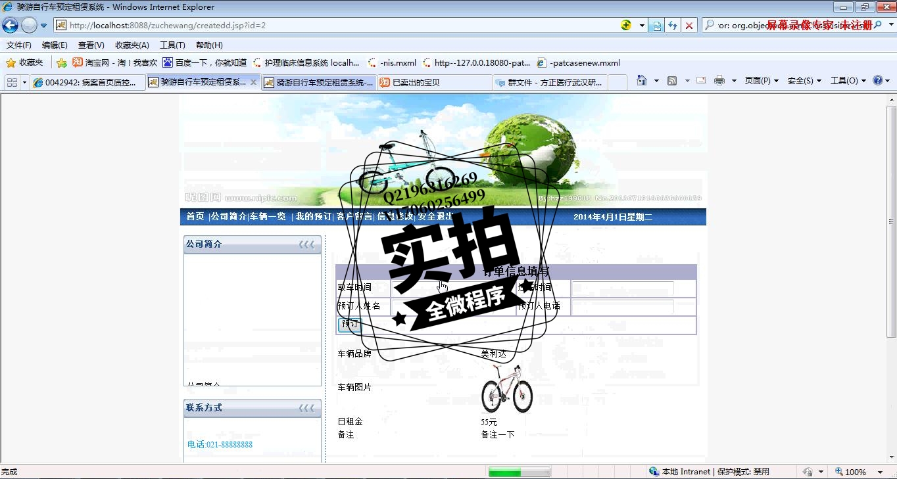
Task: Open the recent pages dropdown arrow
Action: click(x=43, y=26)
